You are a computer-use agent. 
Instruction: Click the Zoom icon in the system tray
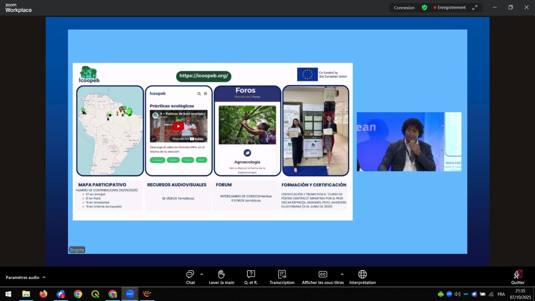click(x=449, y=294)
